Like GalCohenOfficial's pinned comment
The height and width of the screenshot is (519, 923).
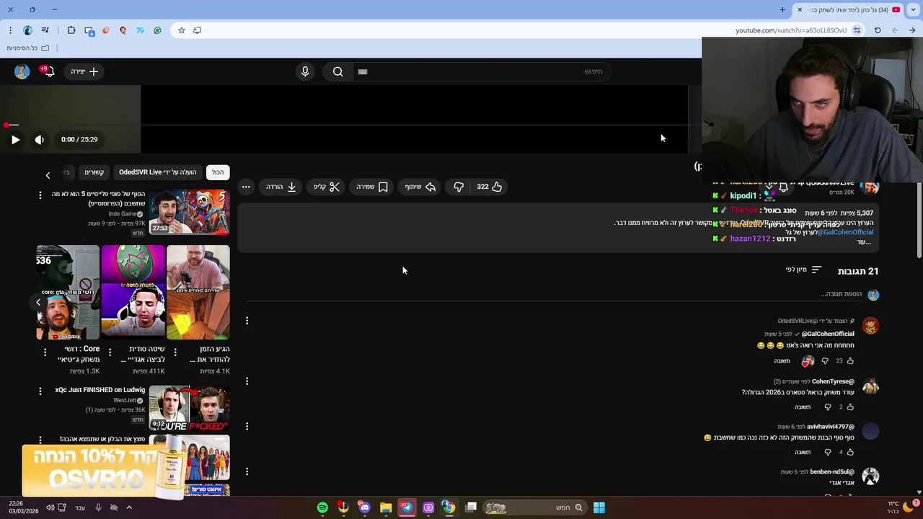pyautogui.click(x=850, y=361)
